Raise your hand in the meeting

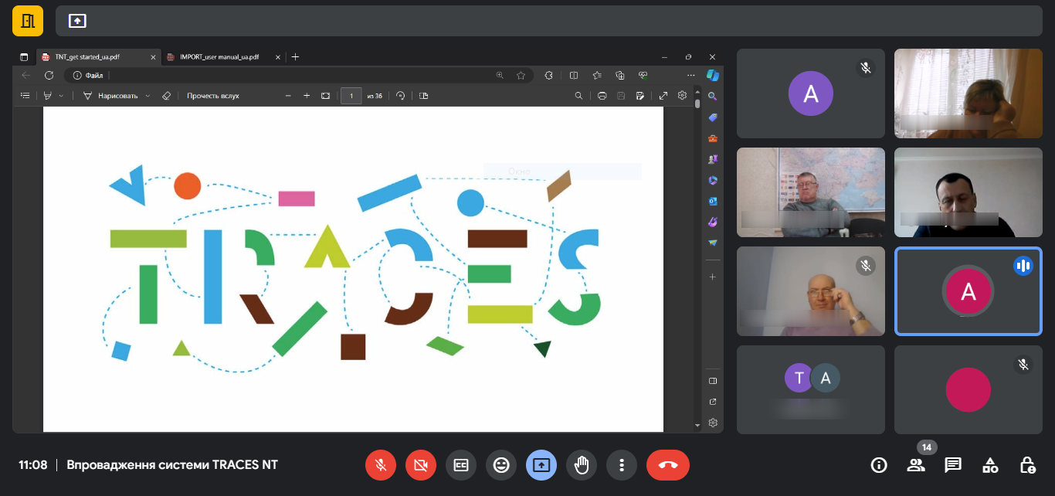tap(582, 465)
